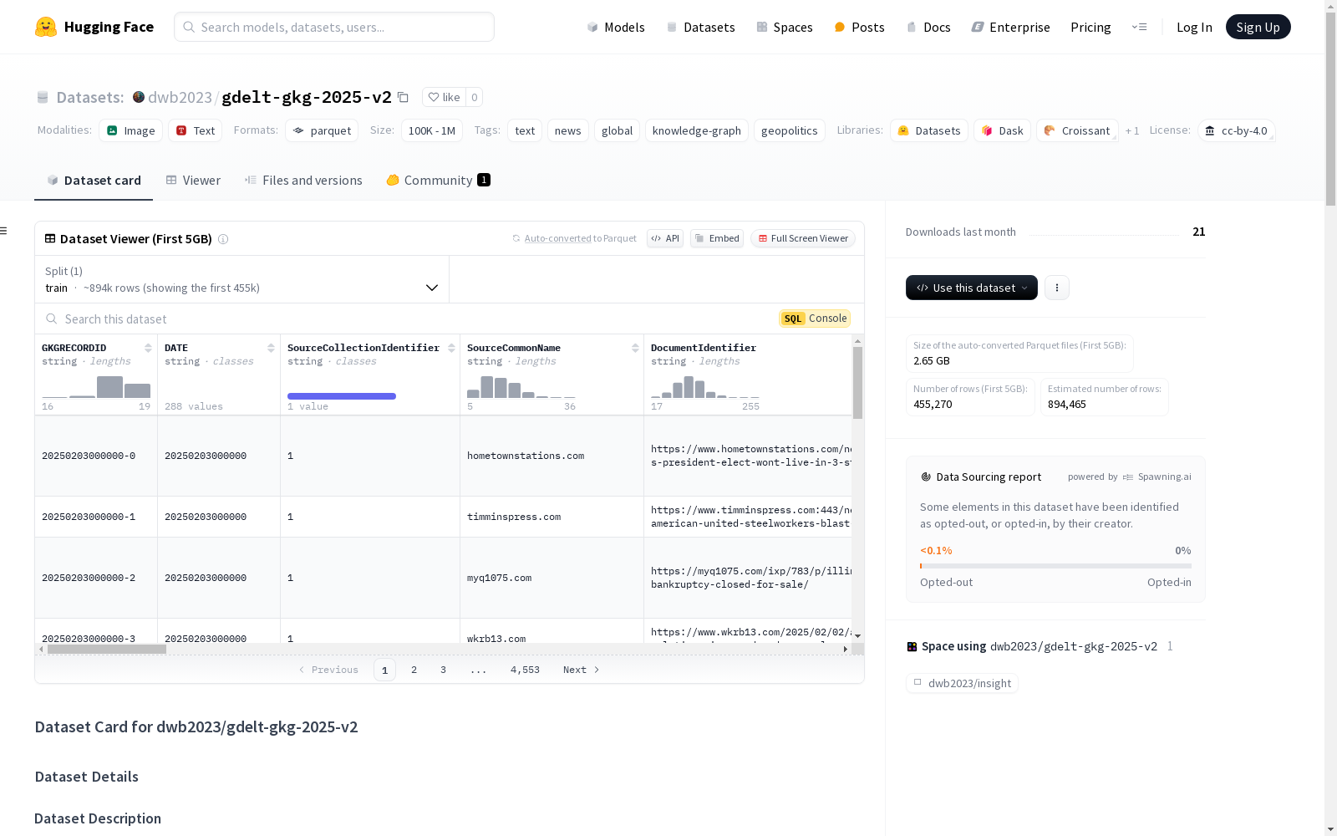Viewport: 1337px width, 836px height.
Task: Click the API button
Action: (x=665, y=238)
